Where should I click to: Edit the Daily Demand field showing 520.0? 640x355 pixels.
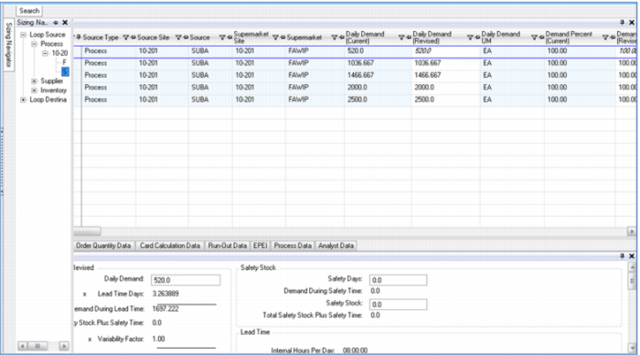coord(186,280)
